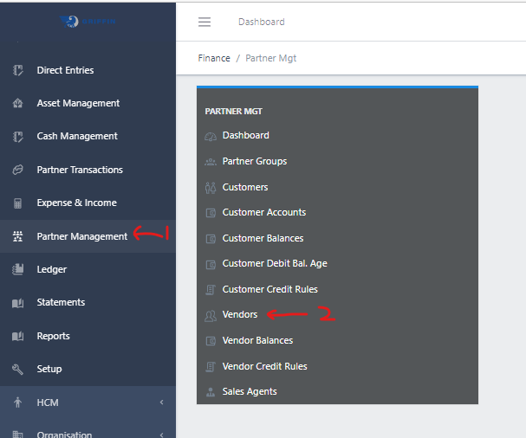Viewport: 526px width, 438px height.
Task: Expand the HCM menu chevron
Action: click(162, 403)
